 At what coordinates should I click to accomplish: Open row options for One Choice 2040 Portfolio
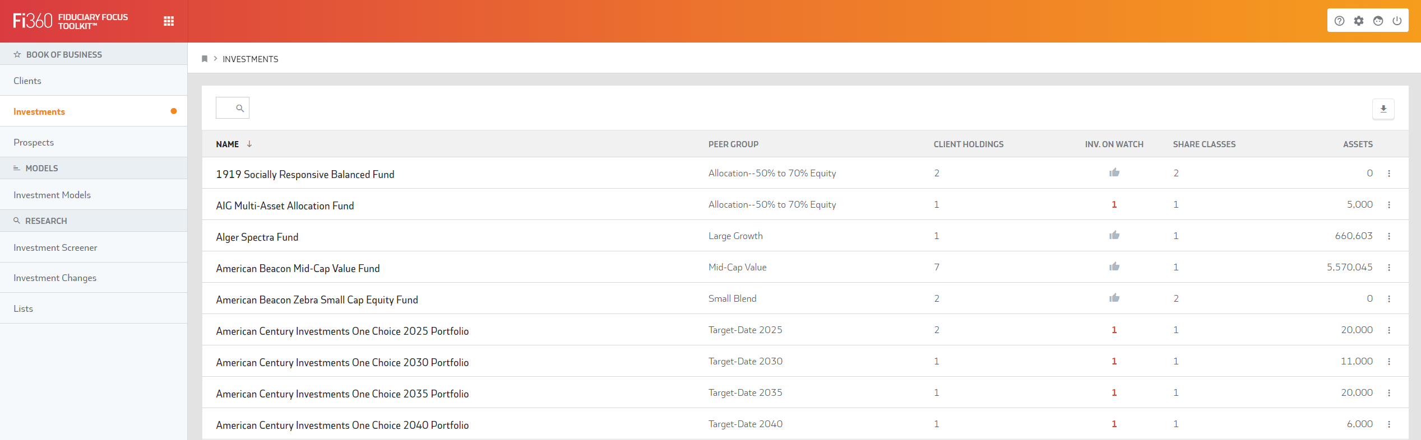[x=1389, y=424]
